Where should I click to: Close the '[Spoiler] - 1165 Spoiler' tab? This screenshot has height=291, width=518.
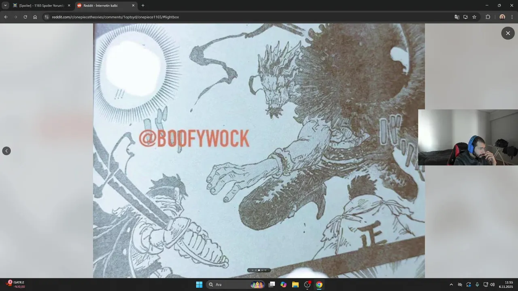(x=69, y=6)
